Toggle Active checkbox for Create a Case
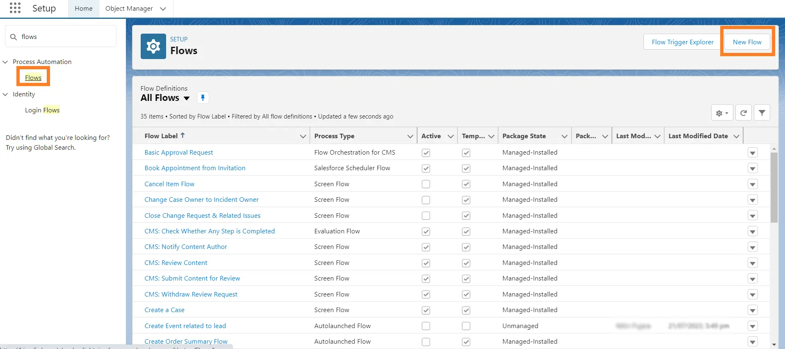785x349 pixels. (x=426, y=310)
